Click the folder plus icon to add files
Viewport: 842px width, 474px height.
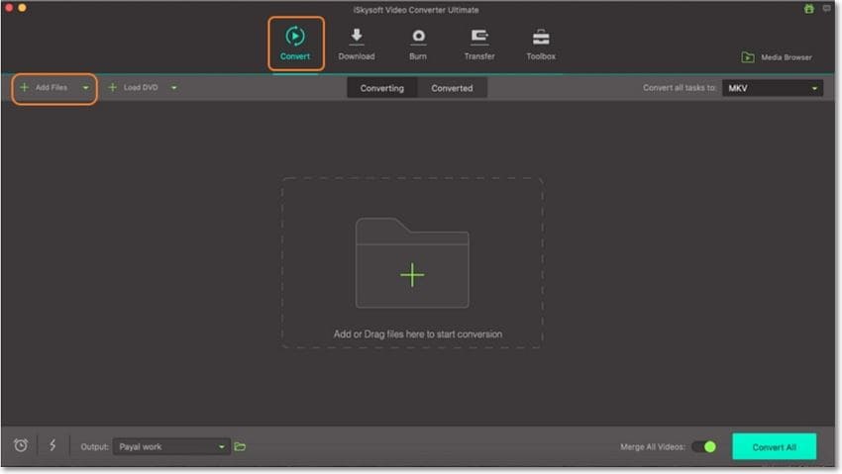click(x=412, y=263)
